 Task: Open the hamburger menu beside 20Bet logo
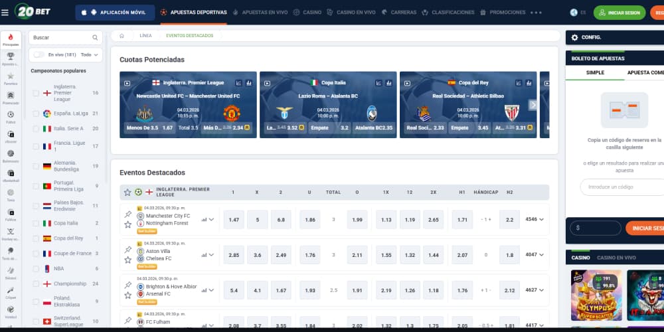coord(5,12)
